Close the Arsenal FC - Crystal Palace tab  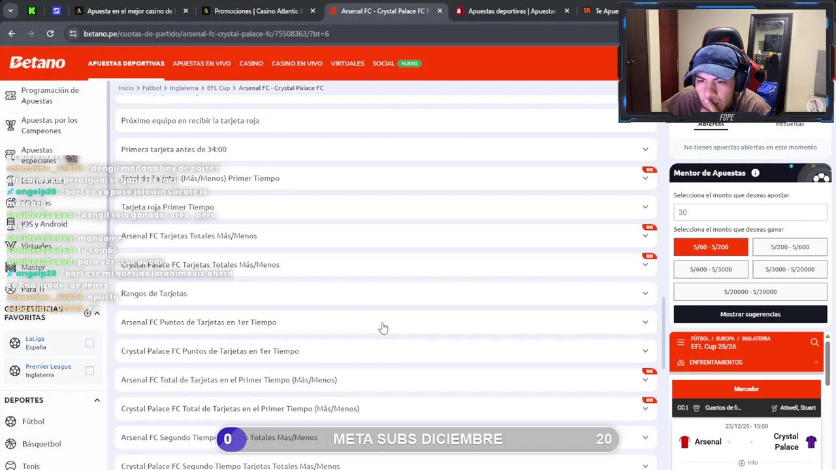tap(440, 11)
